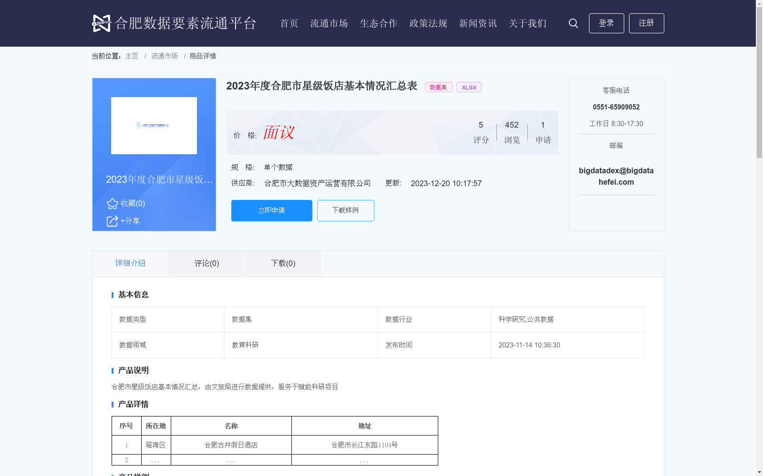Click the update time 2023-12-20 10:17:57
763x476 pixels.
446,183
